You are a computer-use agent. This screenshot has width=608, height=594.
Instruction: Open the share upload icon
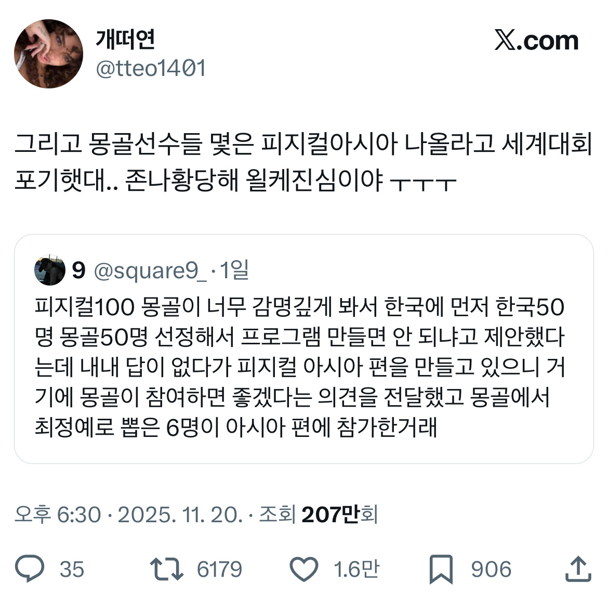[578, 569]
